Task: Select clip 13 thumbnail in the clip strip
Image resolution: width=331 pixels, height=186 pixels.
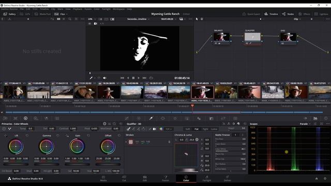Action: click(202, 92)
